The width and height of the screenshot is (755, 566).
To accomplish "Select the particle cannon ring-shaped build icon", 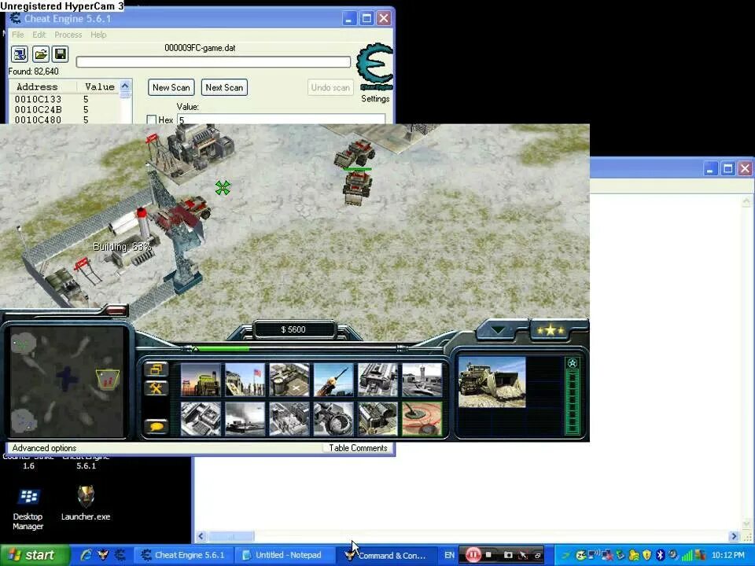I will (x=333, y=419).
